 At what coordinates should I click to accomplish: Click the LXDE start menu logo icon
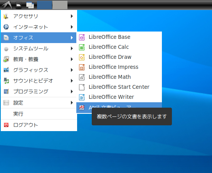(7, 5)
